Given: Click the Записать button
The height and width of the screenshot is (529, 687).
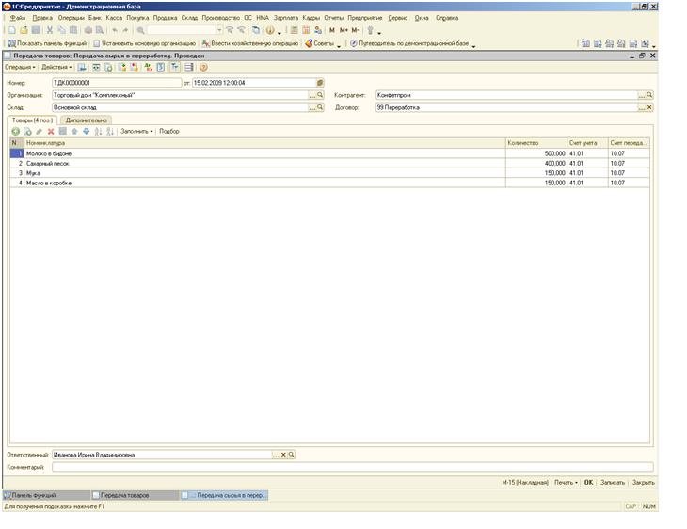Looking at the screenshot, I should pyautogui.click(x=612, y=482).
